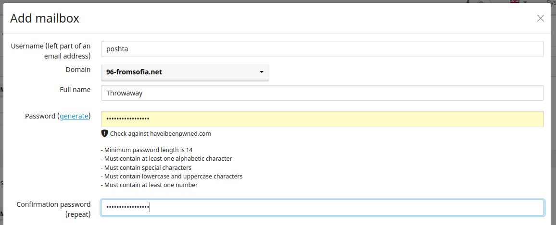
Task: Click the minimum password length rule
Action: click(147, 150)
